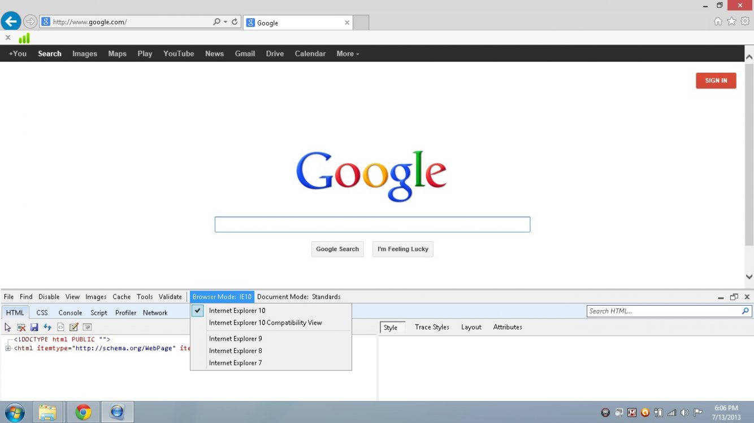
Task: Click the Word wrap icon in developer toolbar
Action: click(87, 327)
